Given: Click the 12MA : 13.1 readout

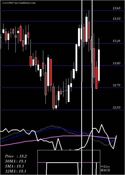Looking at the screenshot, I should pyautogui.click(x=15, y=171).
